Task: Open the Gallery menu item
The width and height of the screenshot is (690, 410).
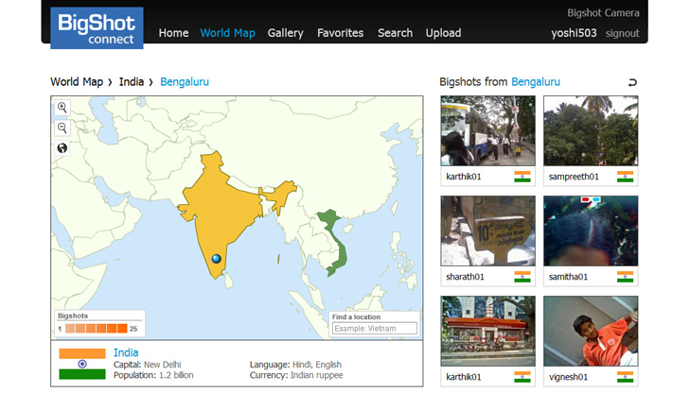Action: (x=285, y=33)
